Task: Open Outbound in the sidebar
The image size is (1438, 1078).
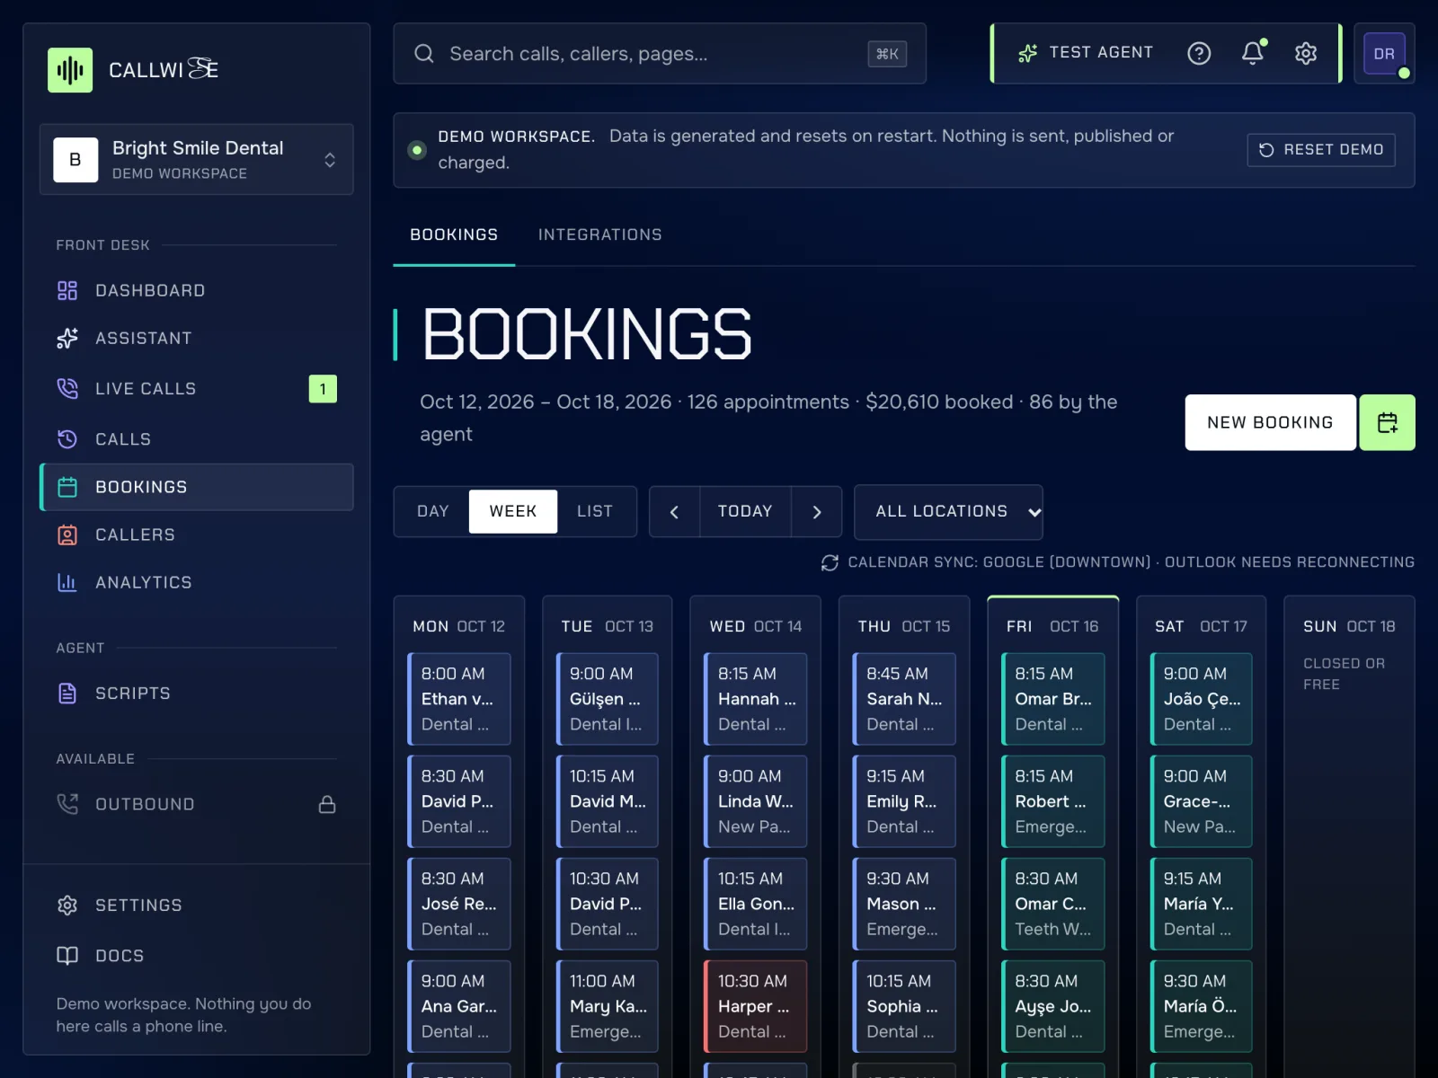Action: [196, 804]
